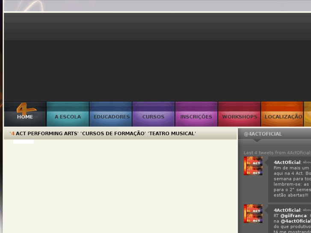Viewport: 311px width, 233px height.
Task: Open the INSCRIÇÕES tab
Action: point(196,114)
